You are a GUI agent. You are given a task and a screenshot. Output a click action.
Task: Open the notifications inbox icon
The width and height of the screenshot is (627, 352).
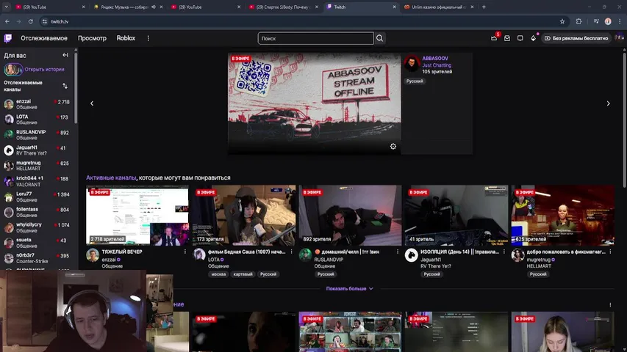click(x=507, y=38)
